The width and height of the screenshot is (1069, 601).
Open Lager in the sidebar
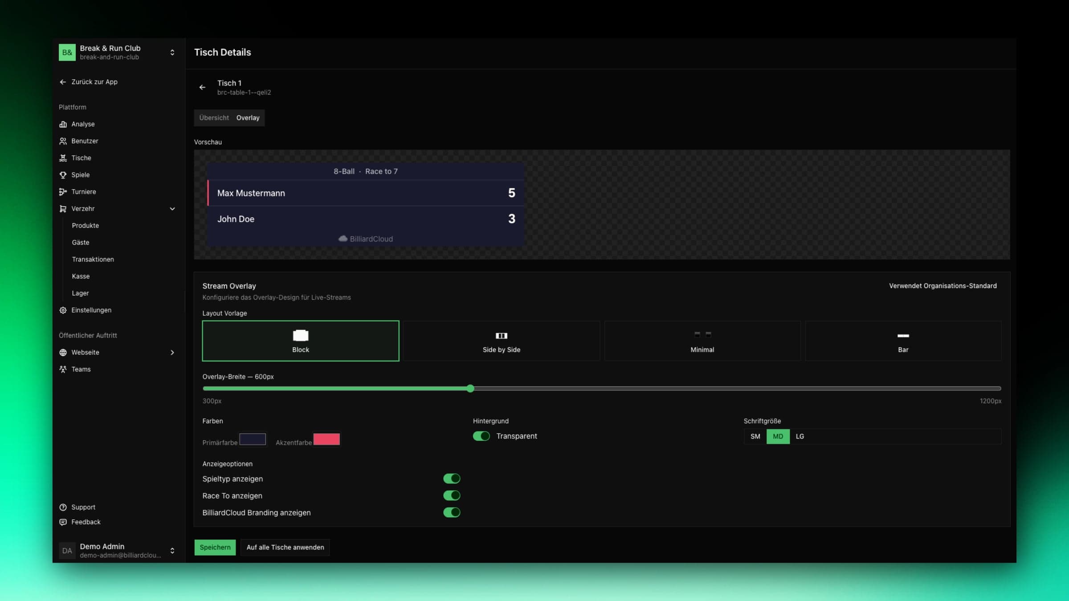(80, 293)
